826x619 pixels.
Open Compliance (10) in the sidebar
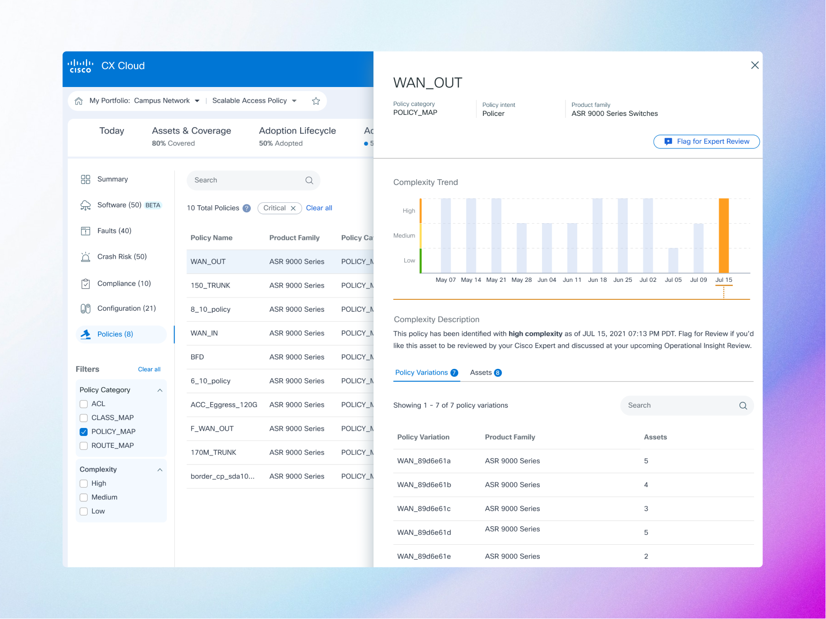(x=124, y=284)
